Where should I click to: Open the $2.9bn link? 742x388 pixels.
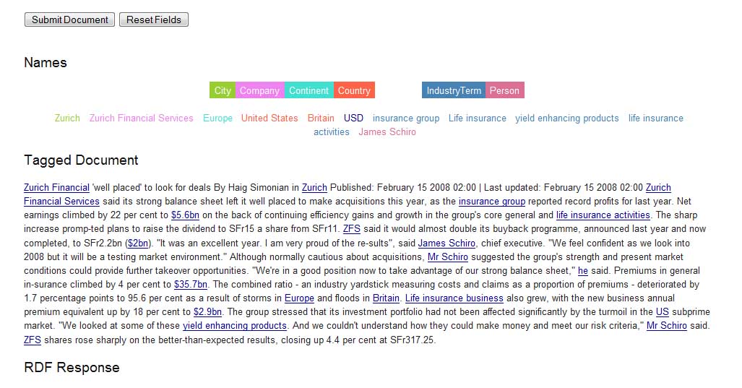[x=208, y=312]
